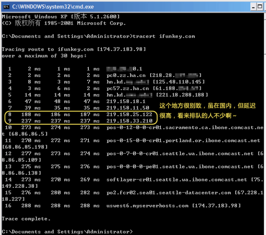Click IP address 219.158.25.122 in hop 8
The height and width of the screenshot is (235, 266).
click(129, 114)
